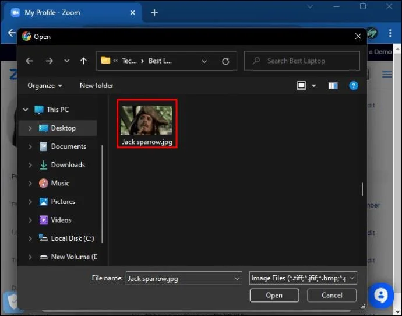
Task: Open Documents in the navigation pane
Action: (63, 146)
